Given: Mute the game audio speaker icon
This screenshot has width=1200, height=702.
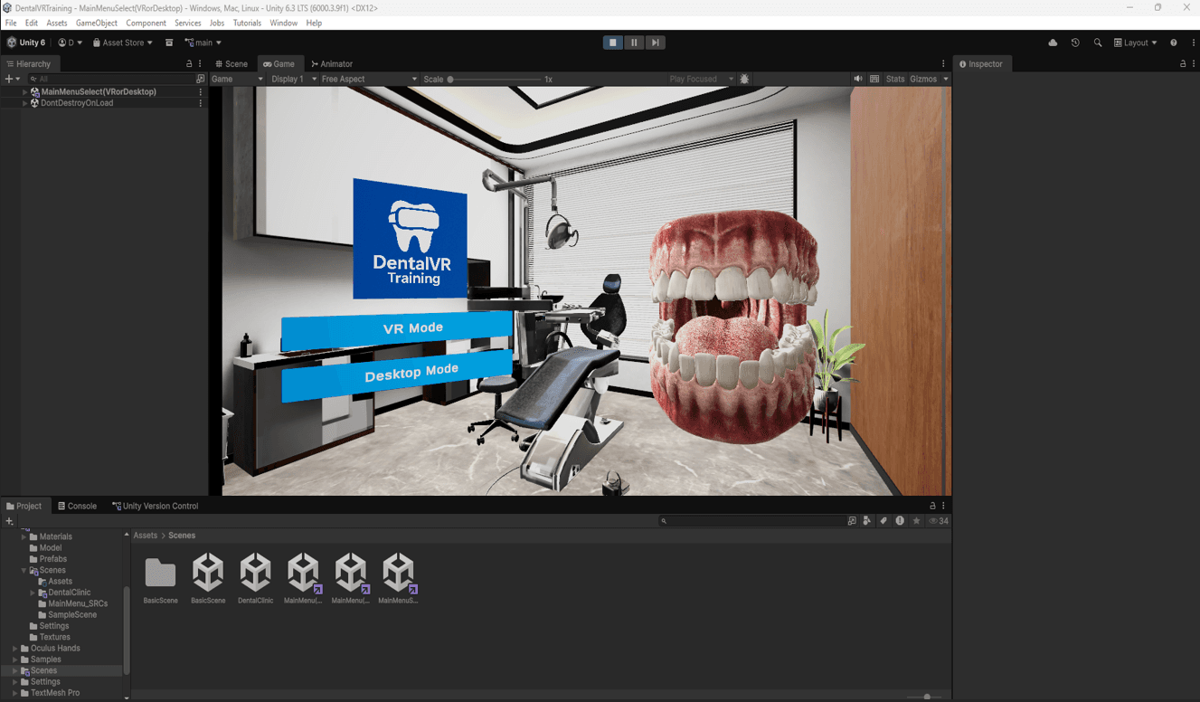Looking at the screenshot, I should pos(857,79).
